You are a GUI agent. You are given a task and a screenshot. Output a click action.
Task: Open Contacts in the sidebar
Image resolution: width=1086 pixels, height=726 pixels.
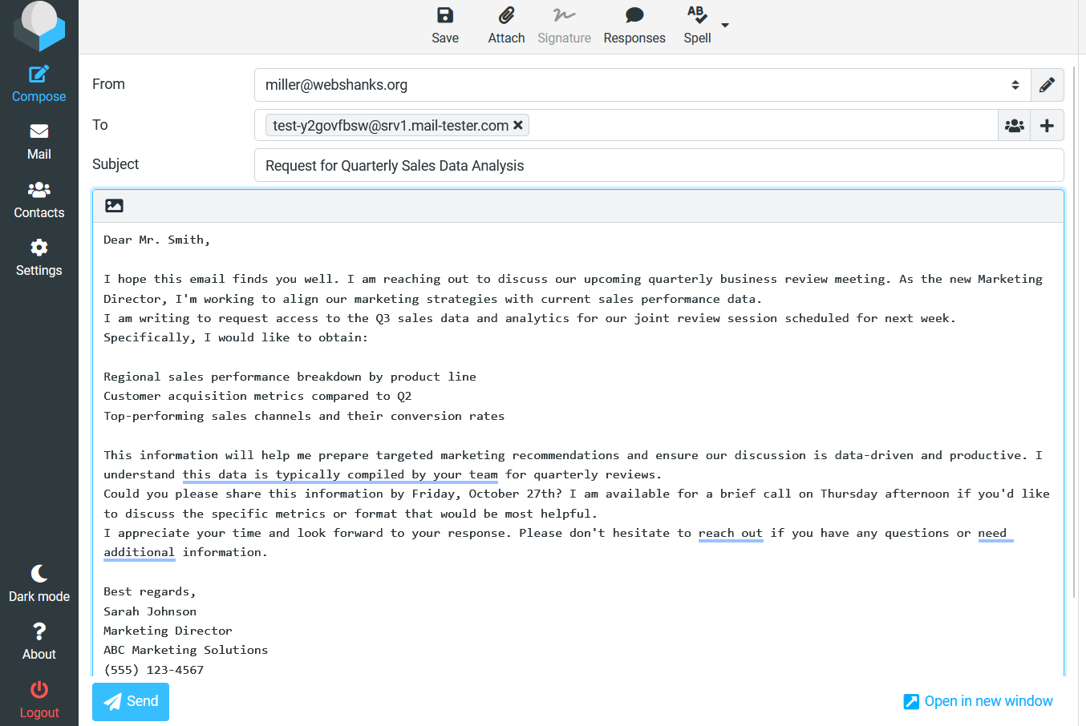(x=39, y=200)
